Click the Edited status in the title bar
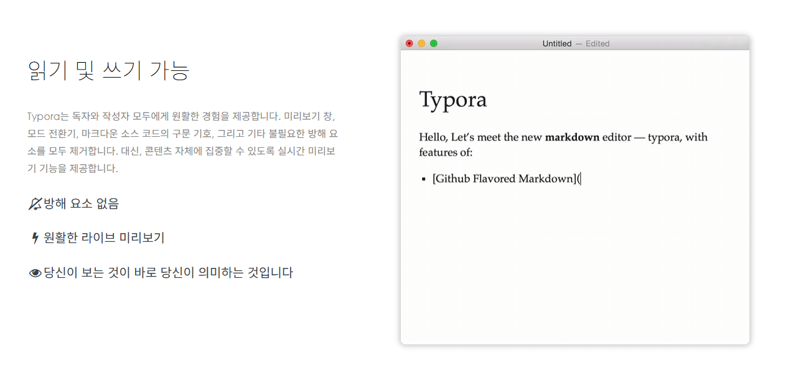788x381 pixels. click(x=598, y=44)
